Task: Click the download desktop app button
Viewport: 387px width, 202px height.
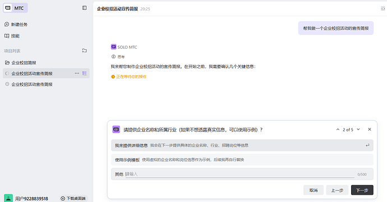Action: [x=73, y=198]
